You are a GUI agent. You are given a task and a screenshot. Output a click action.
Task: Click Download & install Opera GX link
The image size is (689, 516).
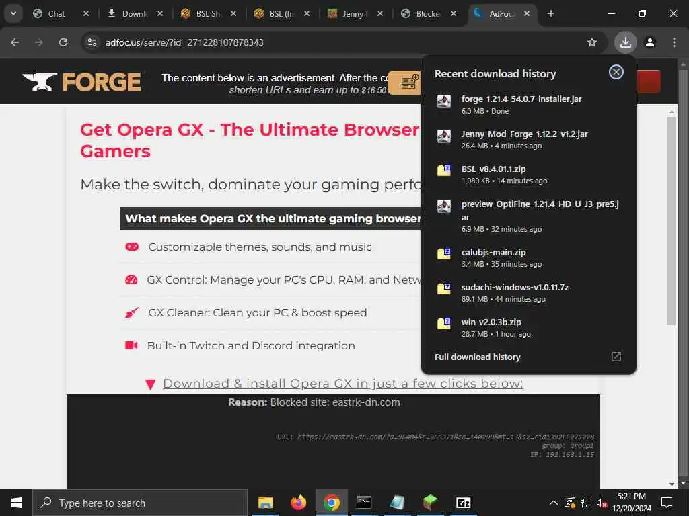(x=342, y=384)
